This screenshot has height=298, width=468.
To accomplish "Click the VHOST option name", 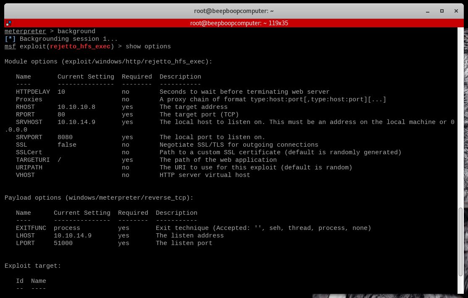I will click(x=25, y=175).
